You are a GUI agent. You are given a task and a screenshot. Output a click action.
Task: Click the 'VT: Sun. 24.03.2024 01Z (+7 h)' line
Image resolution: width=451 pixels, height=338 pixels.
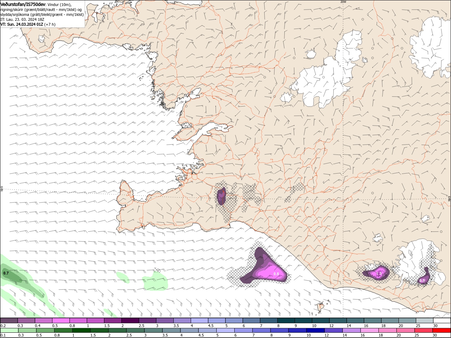tap(28, 24)
